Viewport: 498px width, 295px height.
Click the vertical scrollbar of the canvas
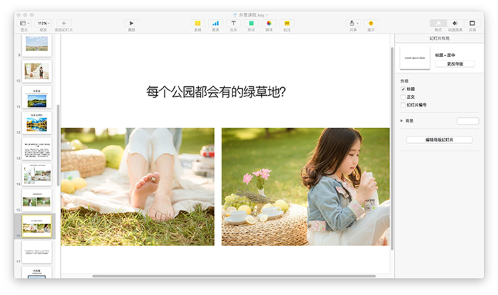click(x=392, y=148)
